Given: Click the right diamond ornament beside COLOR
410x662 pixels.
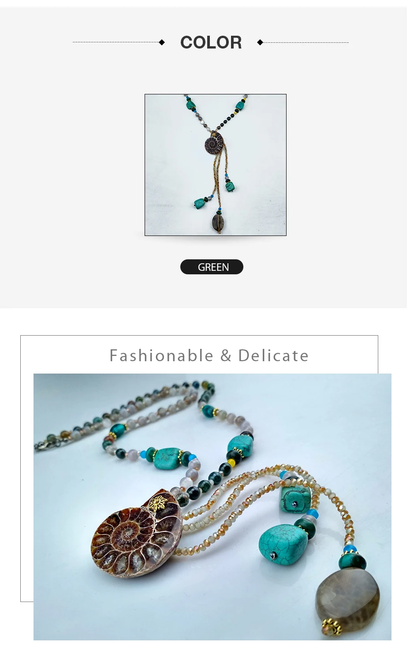Looking at the screenshot, I should click(260, 42).
